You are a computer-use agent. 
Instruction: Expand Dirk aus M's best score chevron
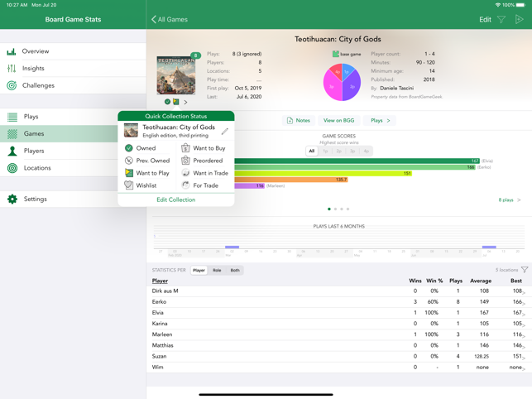524,292
